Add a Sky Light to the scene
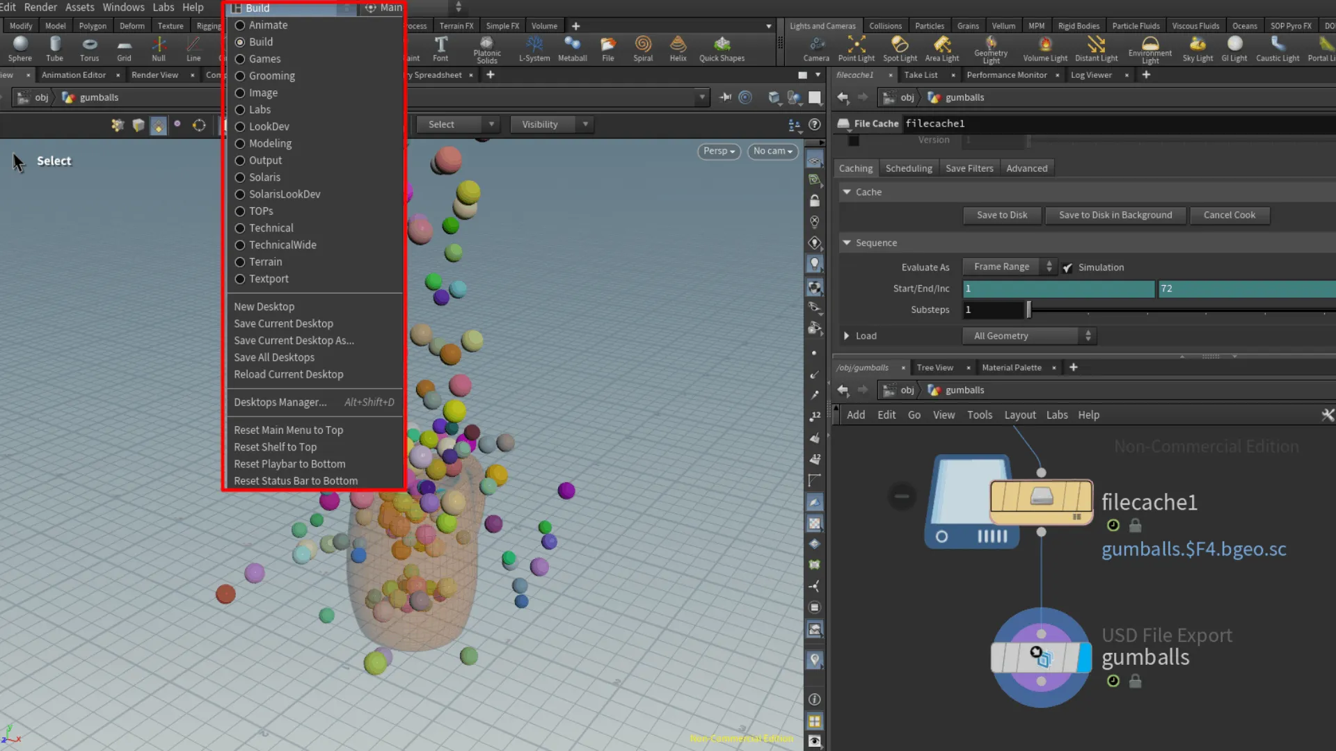 point(1197,49)
